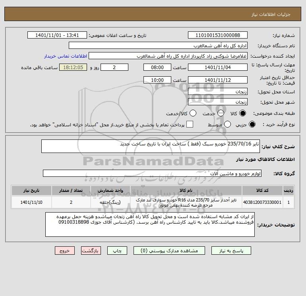This screenshot has width=306, height=296.
Task: Click مشاهده مدارک پیوستی (0) button
Action: [169, 251]
